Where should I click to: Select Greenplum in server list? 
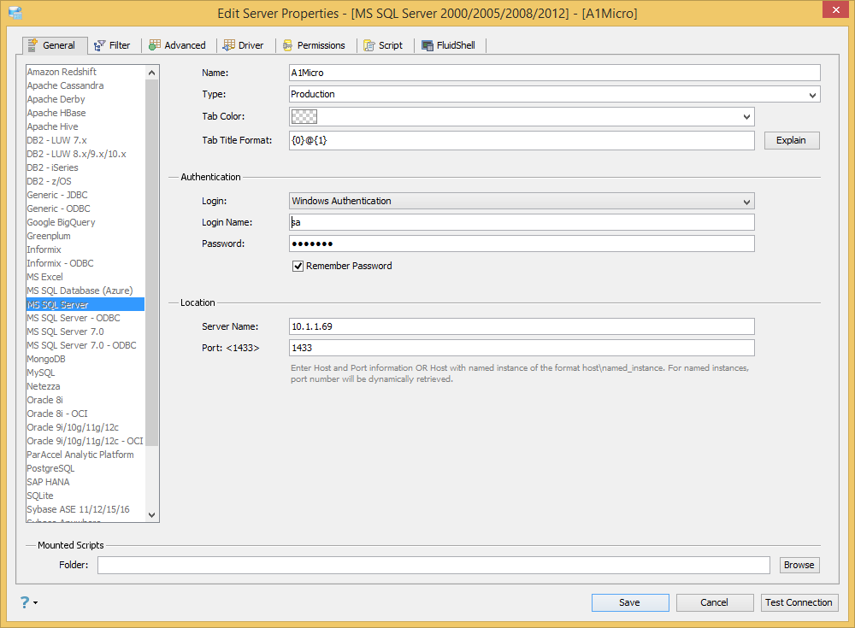click(49, 236)
